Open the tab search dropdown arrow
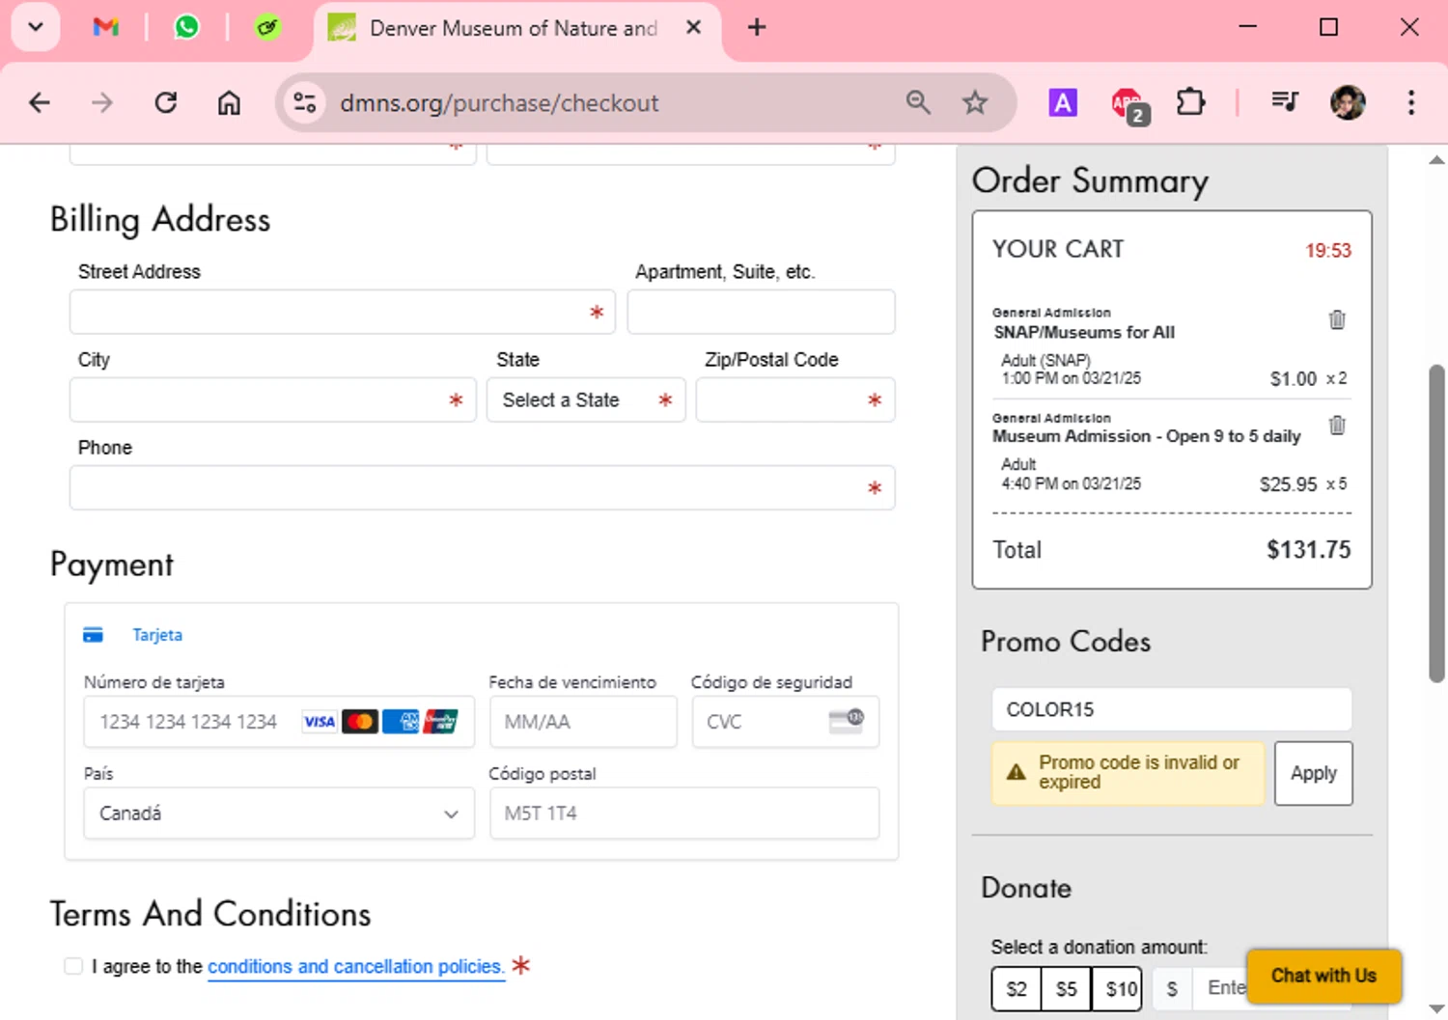Image resolution: width=1448 pixels, height=1020 pixels. (36, 27)
